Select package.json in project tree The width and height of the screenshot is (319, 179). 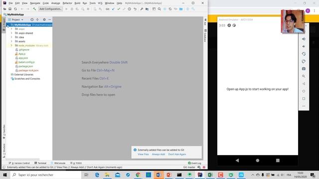[x=25, y=66]
